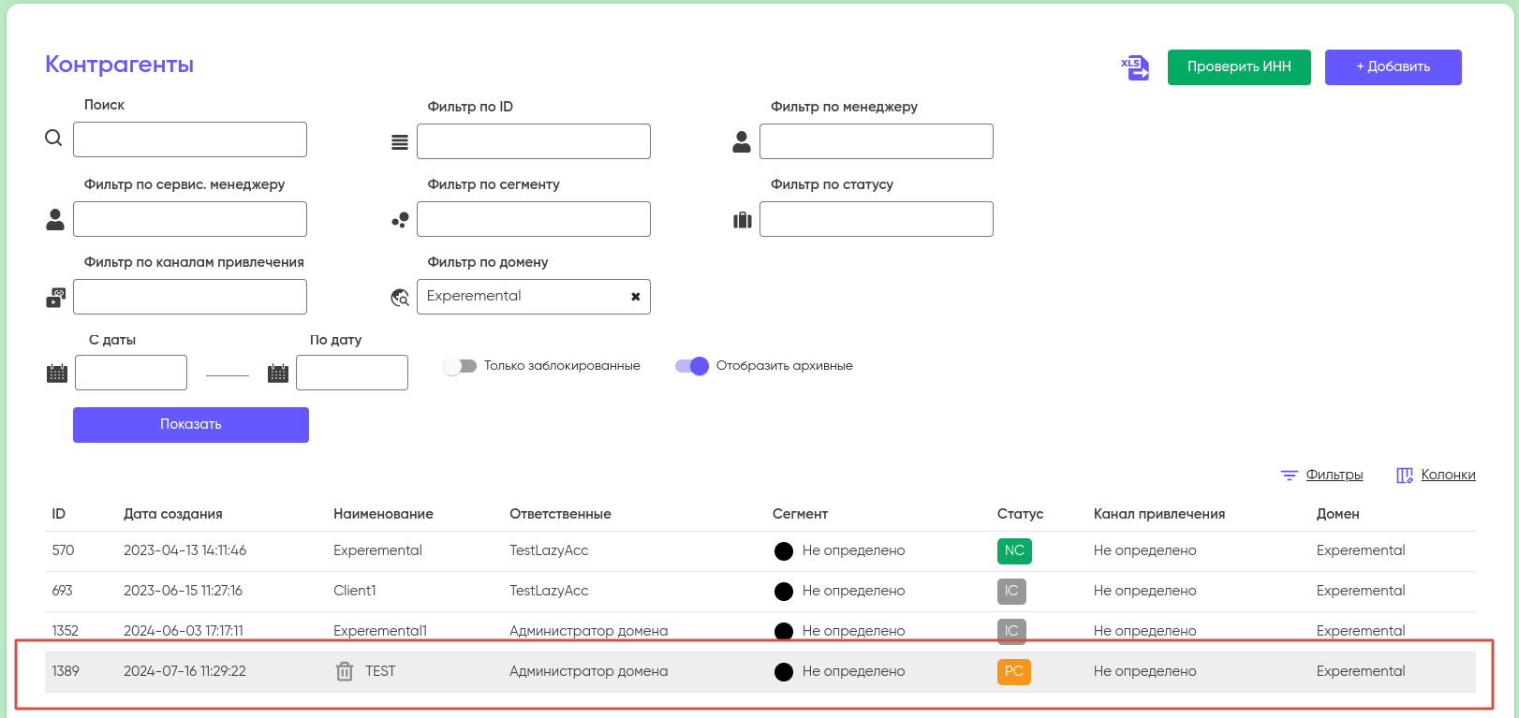1519x718 pixels.
Task: Click the Наименование column header
Action: [383, 514]
